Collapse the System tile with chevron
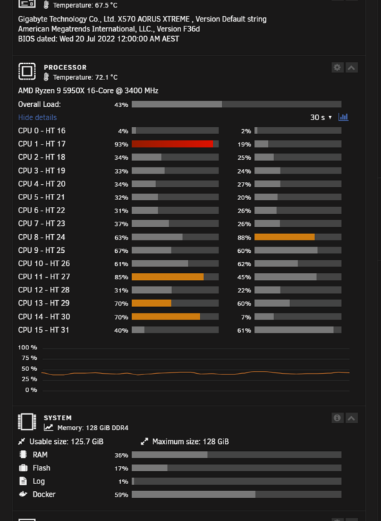This screenshot has width=381, height=521. click(x=351, y=417)
